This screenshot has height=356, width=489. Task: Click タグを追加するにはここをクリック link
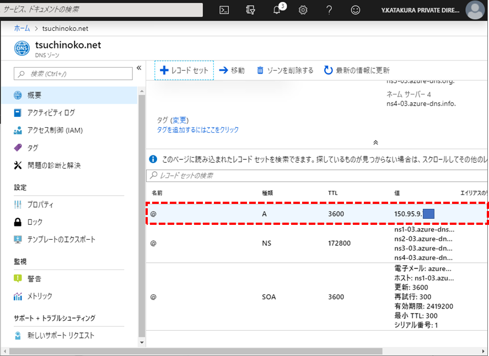click(198, 130)
